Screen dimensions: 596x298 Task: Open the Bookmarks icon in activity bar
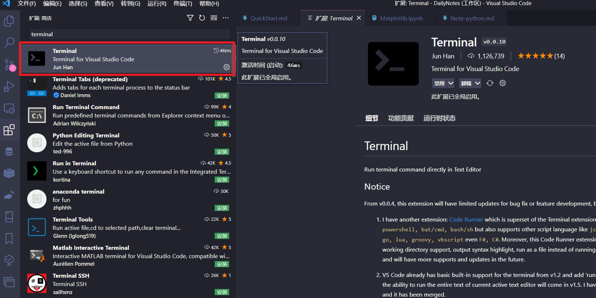pos(9,238)
